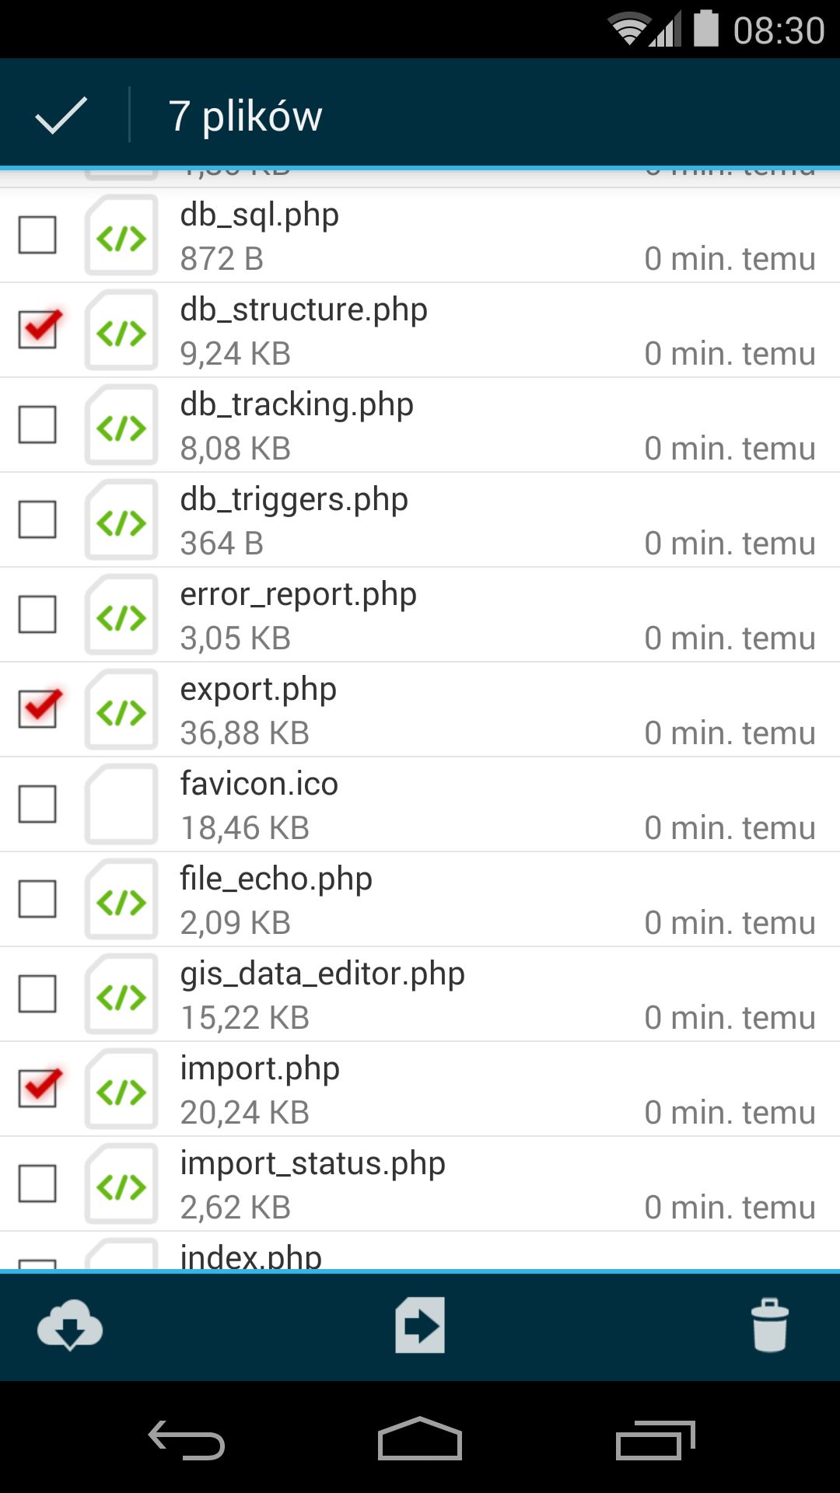The image size is (840, 1493).
Task: Uncheck the db_structure.php checkbox
Action: pos(39,328)
